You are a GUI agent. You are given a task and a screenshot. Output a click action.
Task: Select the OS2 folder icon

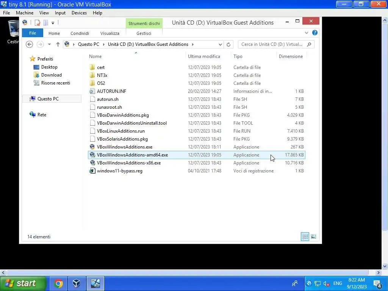click(x=92, y=83)
